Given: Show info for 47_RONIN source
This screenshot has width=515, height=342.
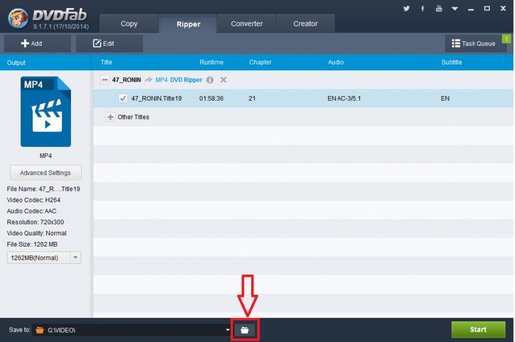Looking at the screenshot, I should click(210, 80).
